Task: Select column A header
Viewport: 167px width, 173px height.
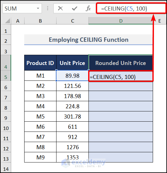Action: pyautogui.click(x=18, y=21)
